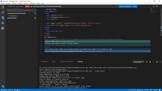Kill the terminal with the trash icon
The image size is (162, 91).
point(150,62)
